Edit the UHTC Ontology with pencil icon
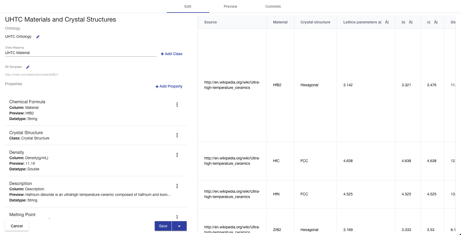The height and width of the screenshot is (235, 461). (38, 37)
